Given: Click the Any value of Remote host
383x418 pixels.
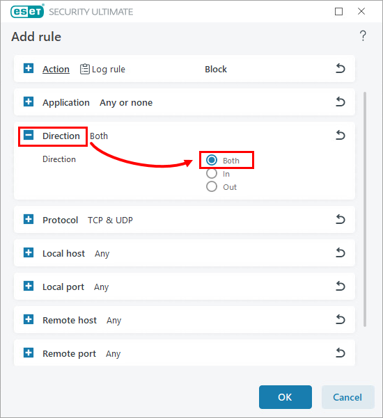Looking at the screenshot, I should pos(114,321).
